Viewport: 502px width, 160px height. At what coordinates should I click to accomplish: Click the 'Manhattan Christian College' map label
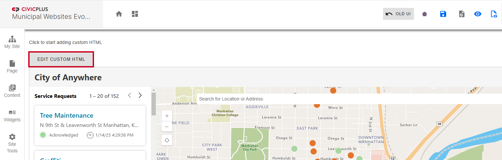[225, 113]
